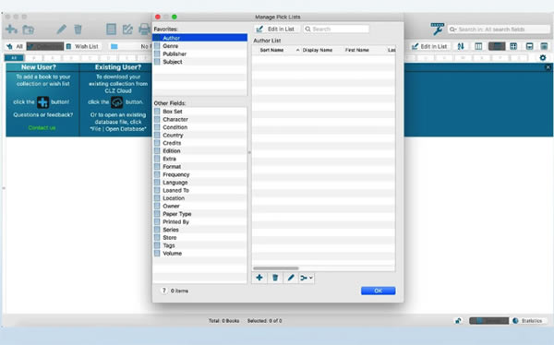
Task: Select Tags in Other Fields
Action: (200, 245)
